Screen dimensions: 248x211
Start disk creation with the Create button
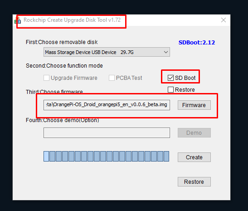194,157
